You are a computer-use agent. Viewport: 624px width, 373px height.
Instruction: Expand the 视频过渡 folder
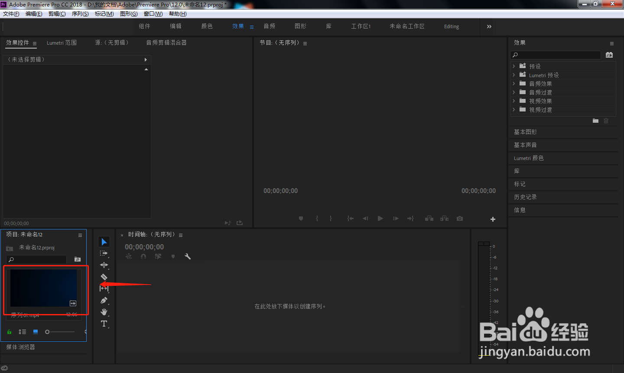[x=514, y=109]
